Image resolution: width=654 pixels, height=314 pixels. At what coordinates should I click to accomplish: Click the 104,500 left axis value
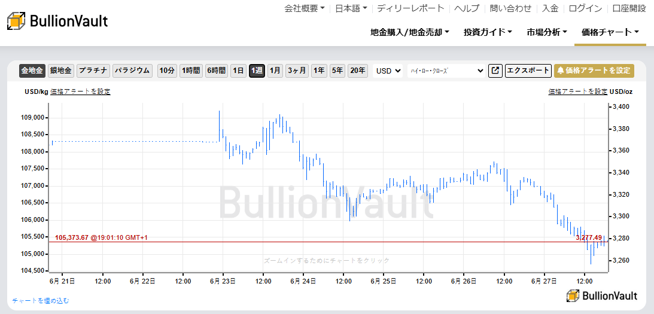click(32, 271)
